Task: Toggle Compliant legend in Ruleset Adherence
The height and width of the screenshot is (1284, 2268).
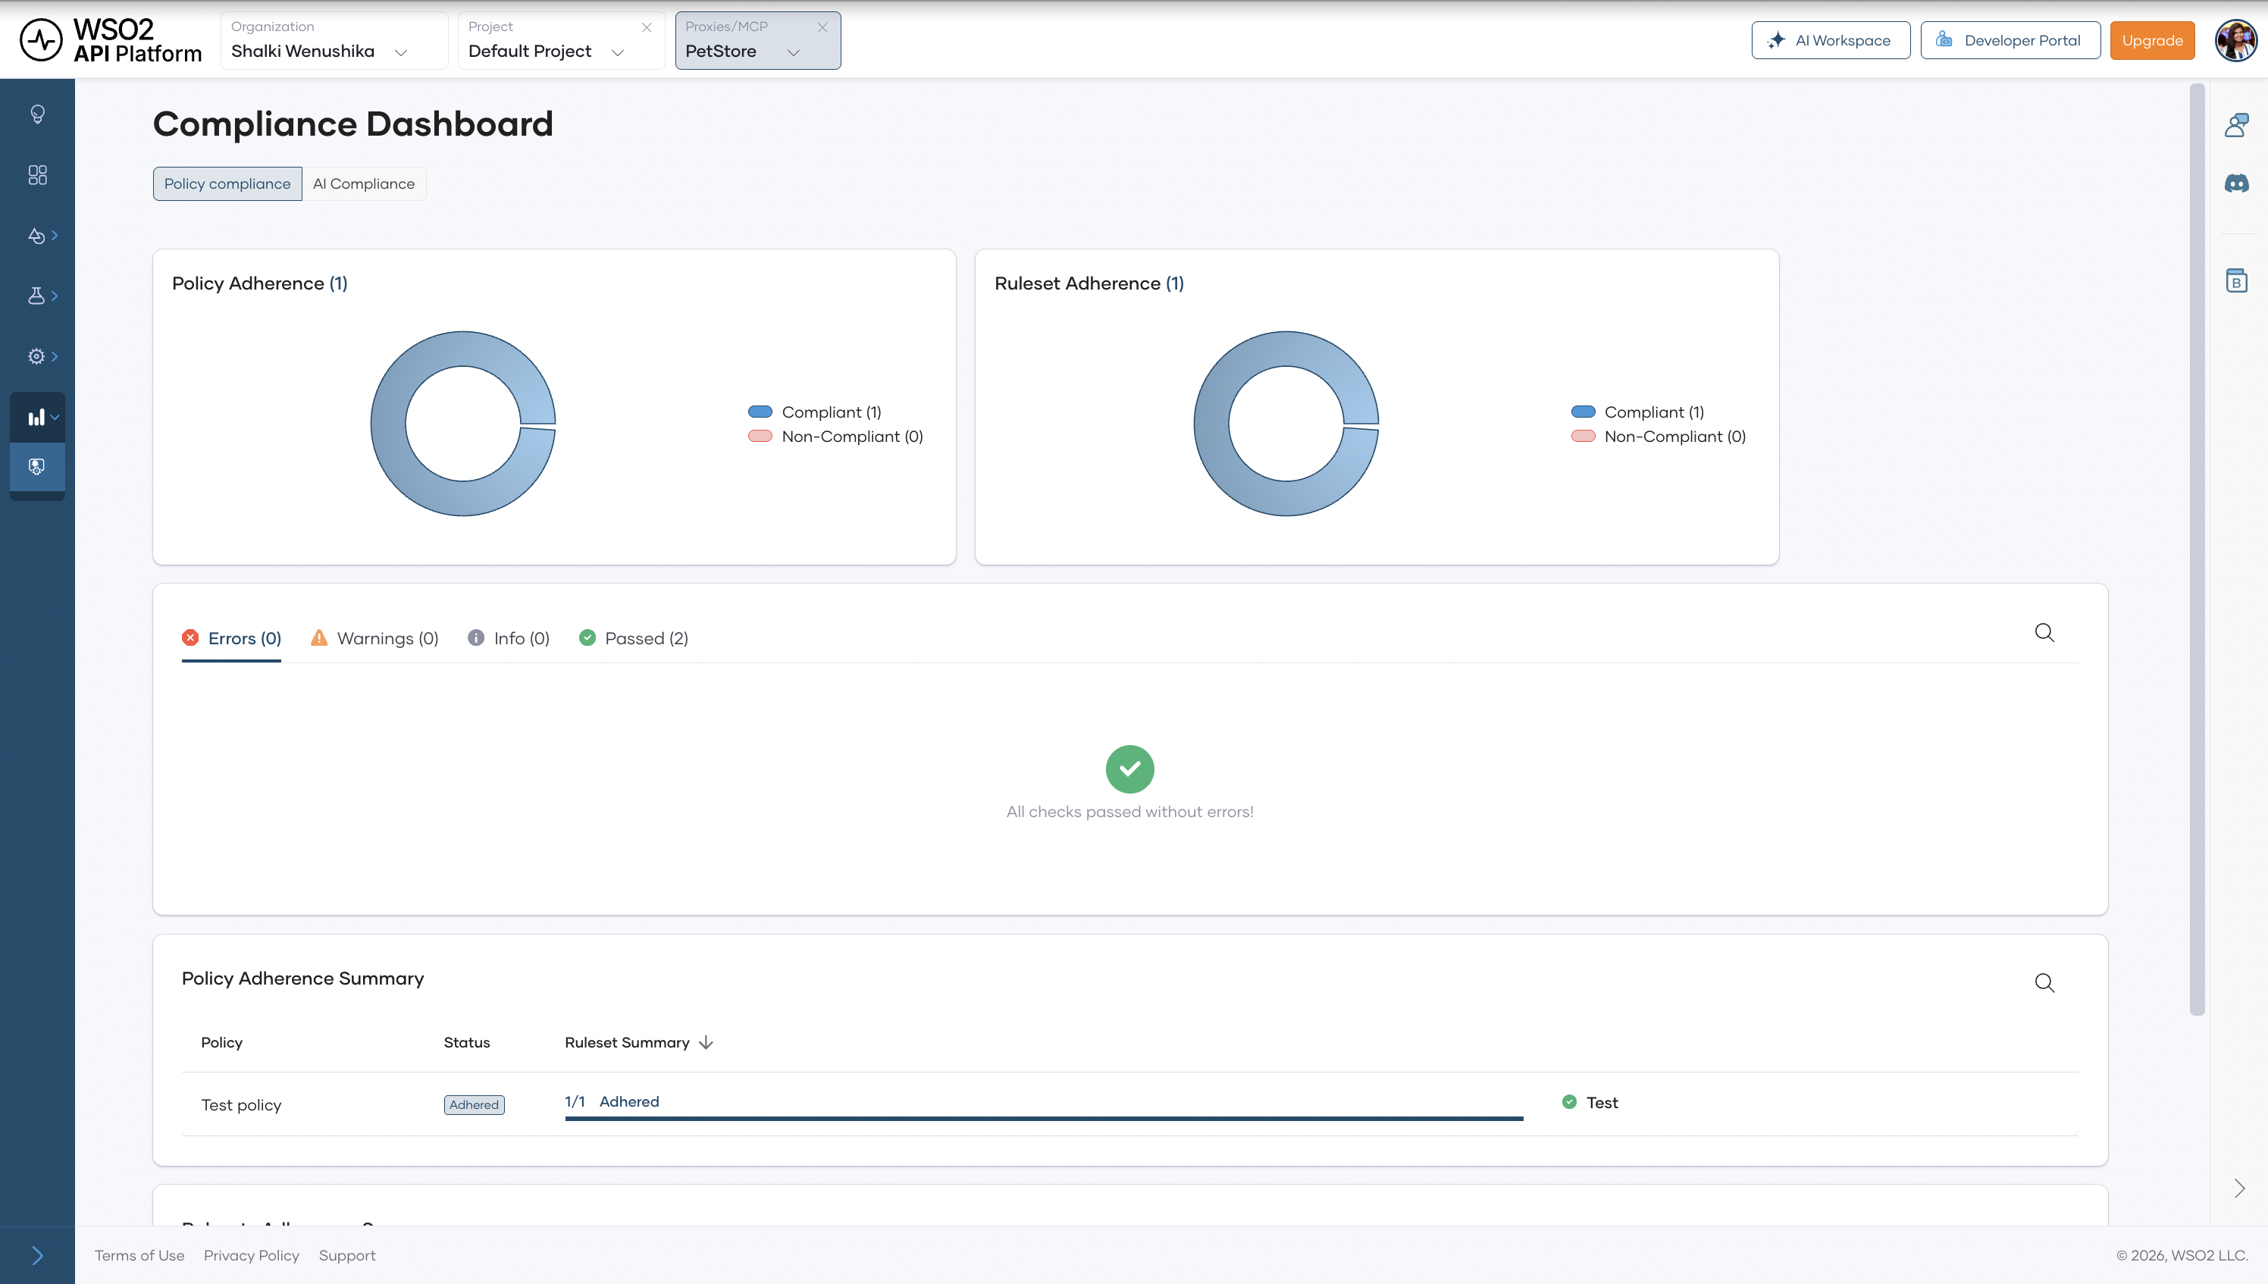Action: pos(1637,412)
